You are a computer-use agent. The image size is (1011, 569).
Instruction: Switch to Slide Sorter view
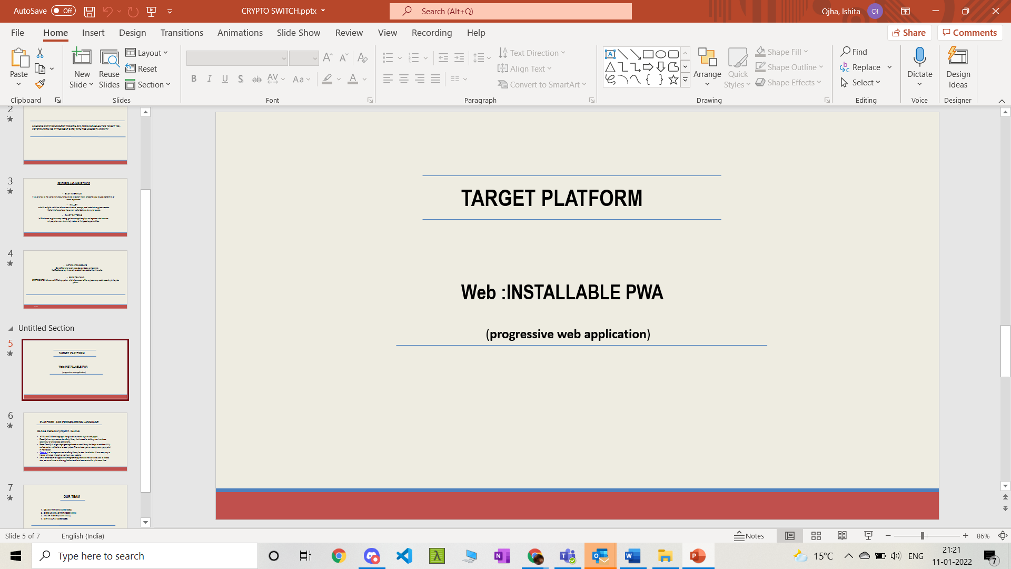point(816,536)
